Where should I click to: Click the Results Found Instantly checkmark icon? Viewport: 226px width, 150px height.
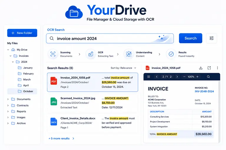coord(171,54)
